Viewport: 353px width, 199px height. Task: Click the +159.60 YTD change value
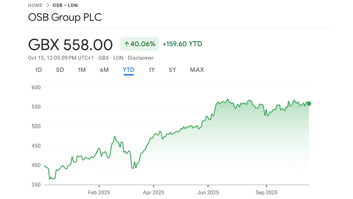pos(182,44)
